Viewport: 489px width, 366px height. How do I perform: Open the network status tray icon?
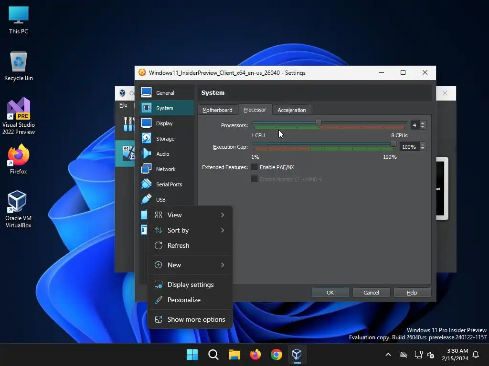(x=418, y=355)
